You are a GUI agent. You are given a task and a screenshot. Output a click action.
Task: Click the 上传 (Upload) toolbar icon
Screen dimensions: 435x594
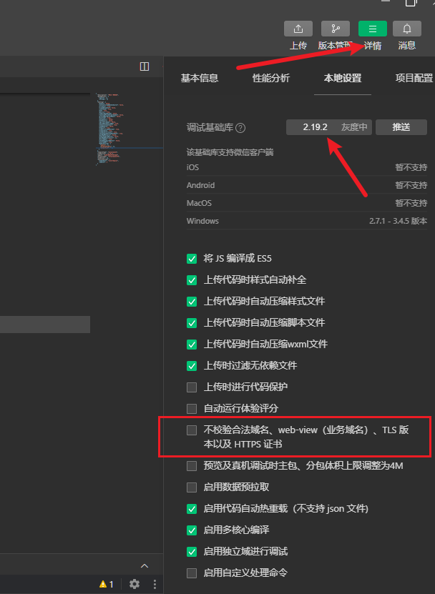tap(298, 29)
